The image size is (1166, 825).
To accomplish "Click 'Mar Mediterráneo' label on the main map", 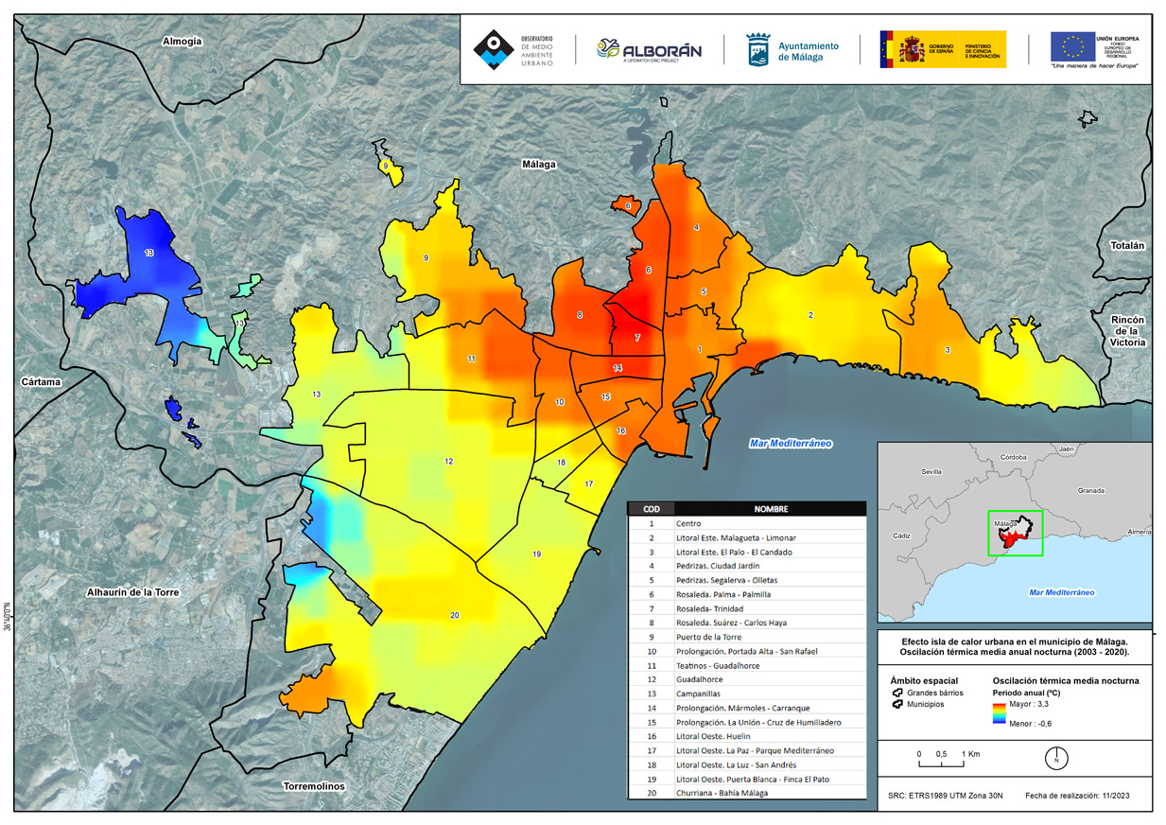I will (790, 443).
